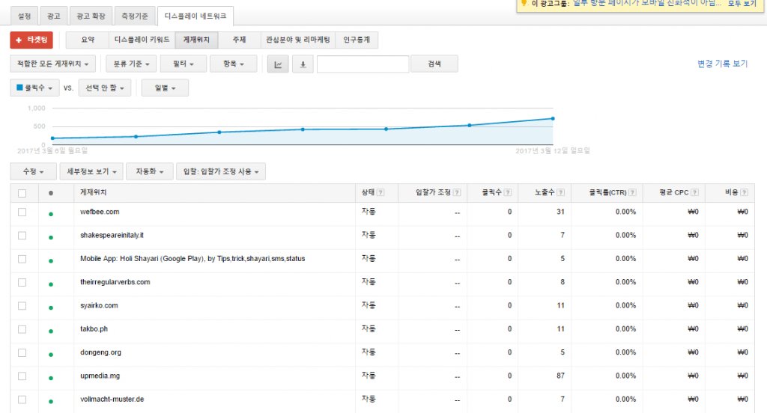
Task: Open the 필터 dropdown
Action: [184, 64]
